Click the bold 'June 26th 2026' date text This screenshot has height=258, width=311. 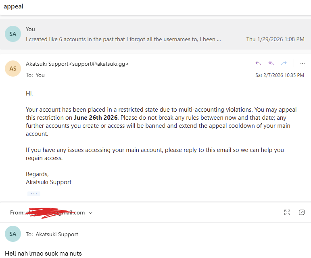coord(96,118)
